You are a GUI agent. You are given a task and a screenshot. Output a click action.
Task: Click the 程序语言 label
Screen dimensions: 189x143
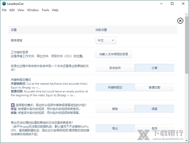click(x=16, y=40)
